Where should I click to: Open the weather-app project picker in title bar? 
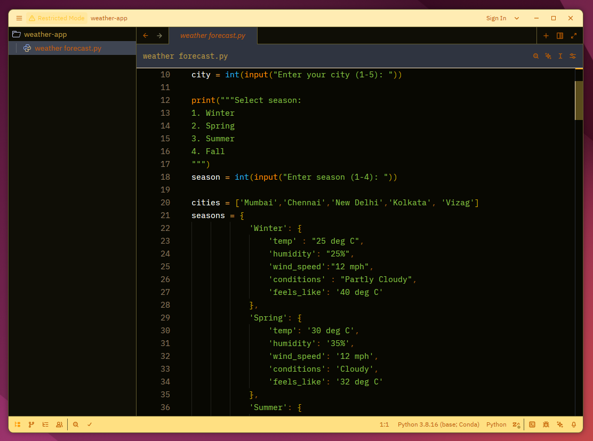click(109, 18)
